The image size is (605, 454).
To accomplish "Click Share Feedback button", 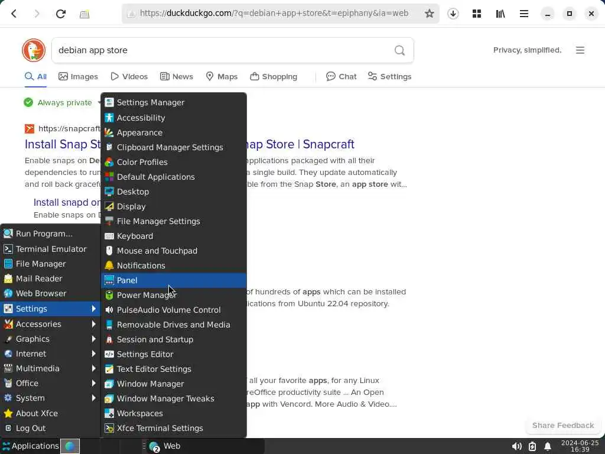I will click(563, 425).
